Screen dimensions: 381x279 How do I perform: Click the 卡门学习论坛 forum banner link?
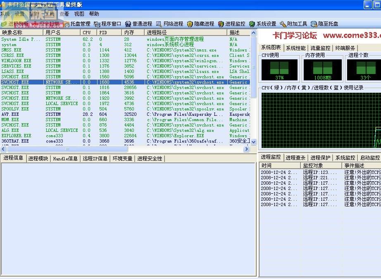click(x=326, y=35)
